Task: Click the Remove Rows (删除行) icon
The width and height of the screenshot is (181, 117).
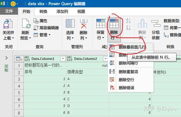Action: click(114, 23)
